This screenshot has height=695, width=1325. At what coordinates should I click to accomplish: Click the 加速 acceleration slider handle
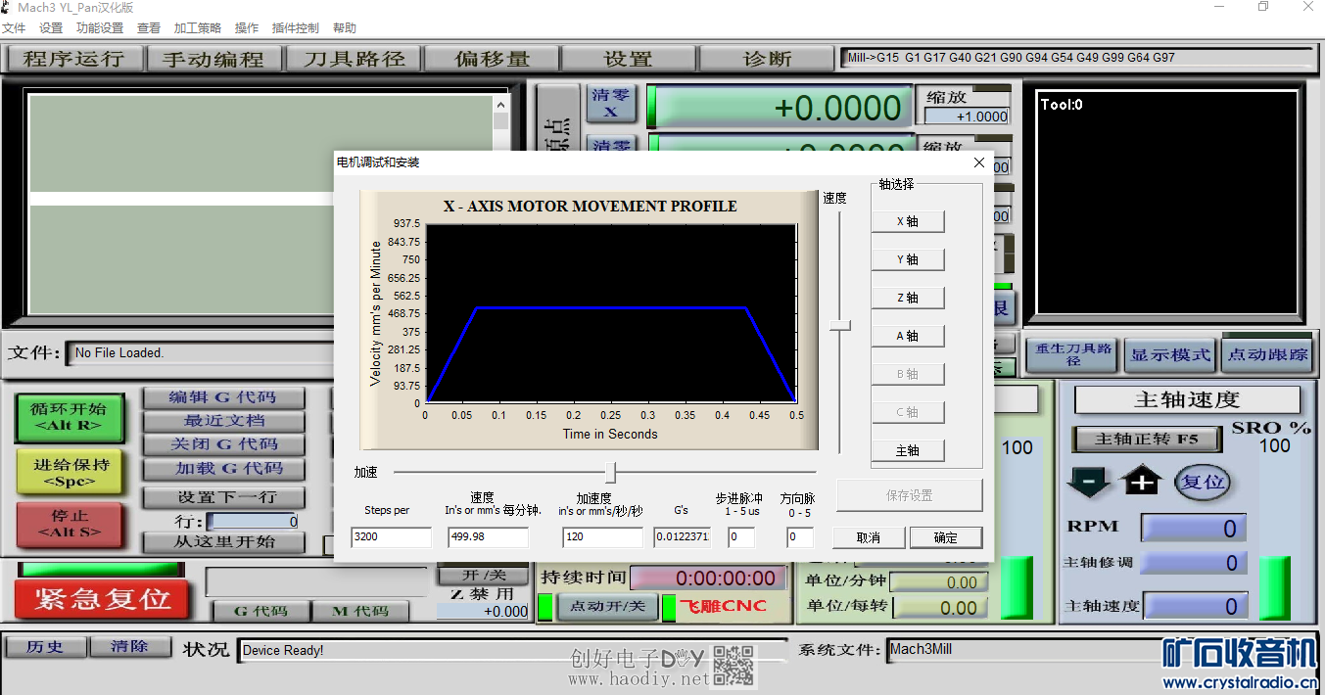click(x=610, y=473)
